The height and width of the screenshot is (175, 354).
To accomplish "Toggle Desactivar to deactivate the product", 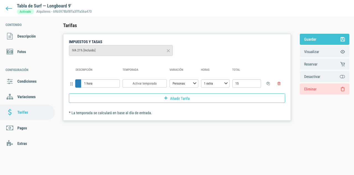I will point(324,77).
